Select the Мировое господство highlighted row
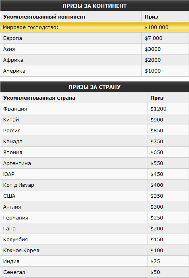This screenshot has width=189, height=278. coord(94,27)
